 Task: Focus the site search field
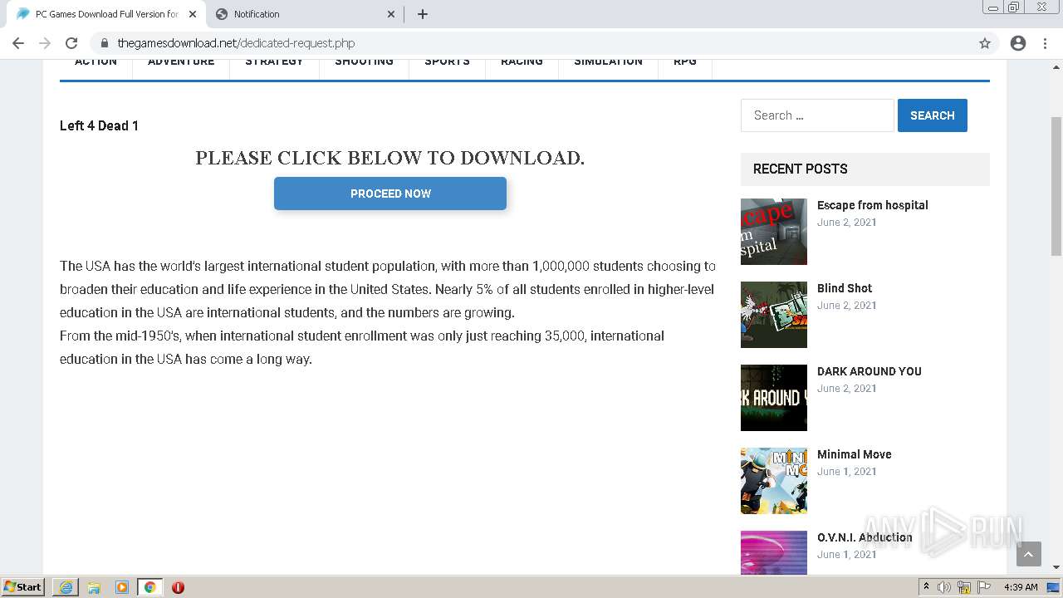click(817, 115)
